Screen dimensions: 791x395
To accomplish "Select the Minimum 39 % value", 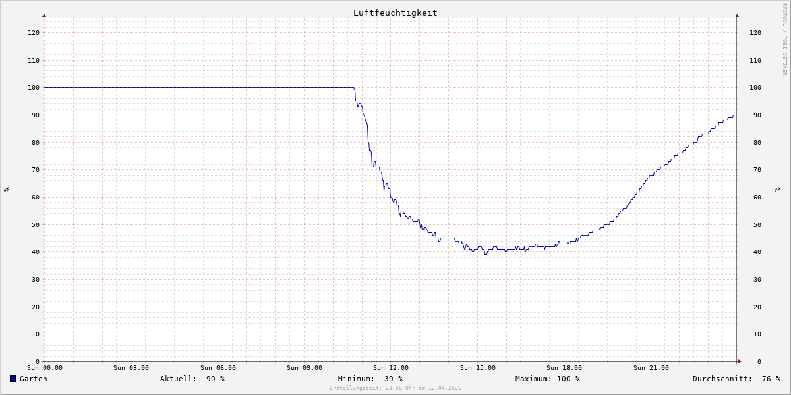I will [393, 379].
